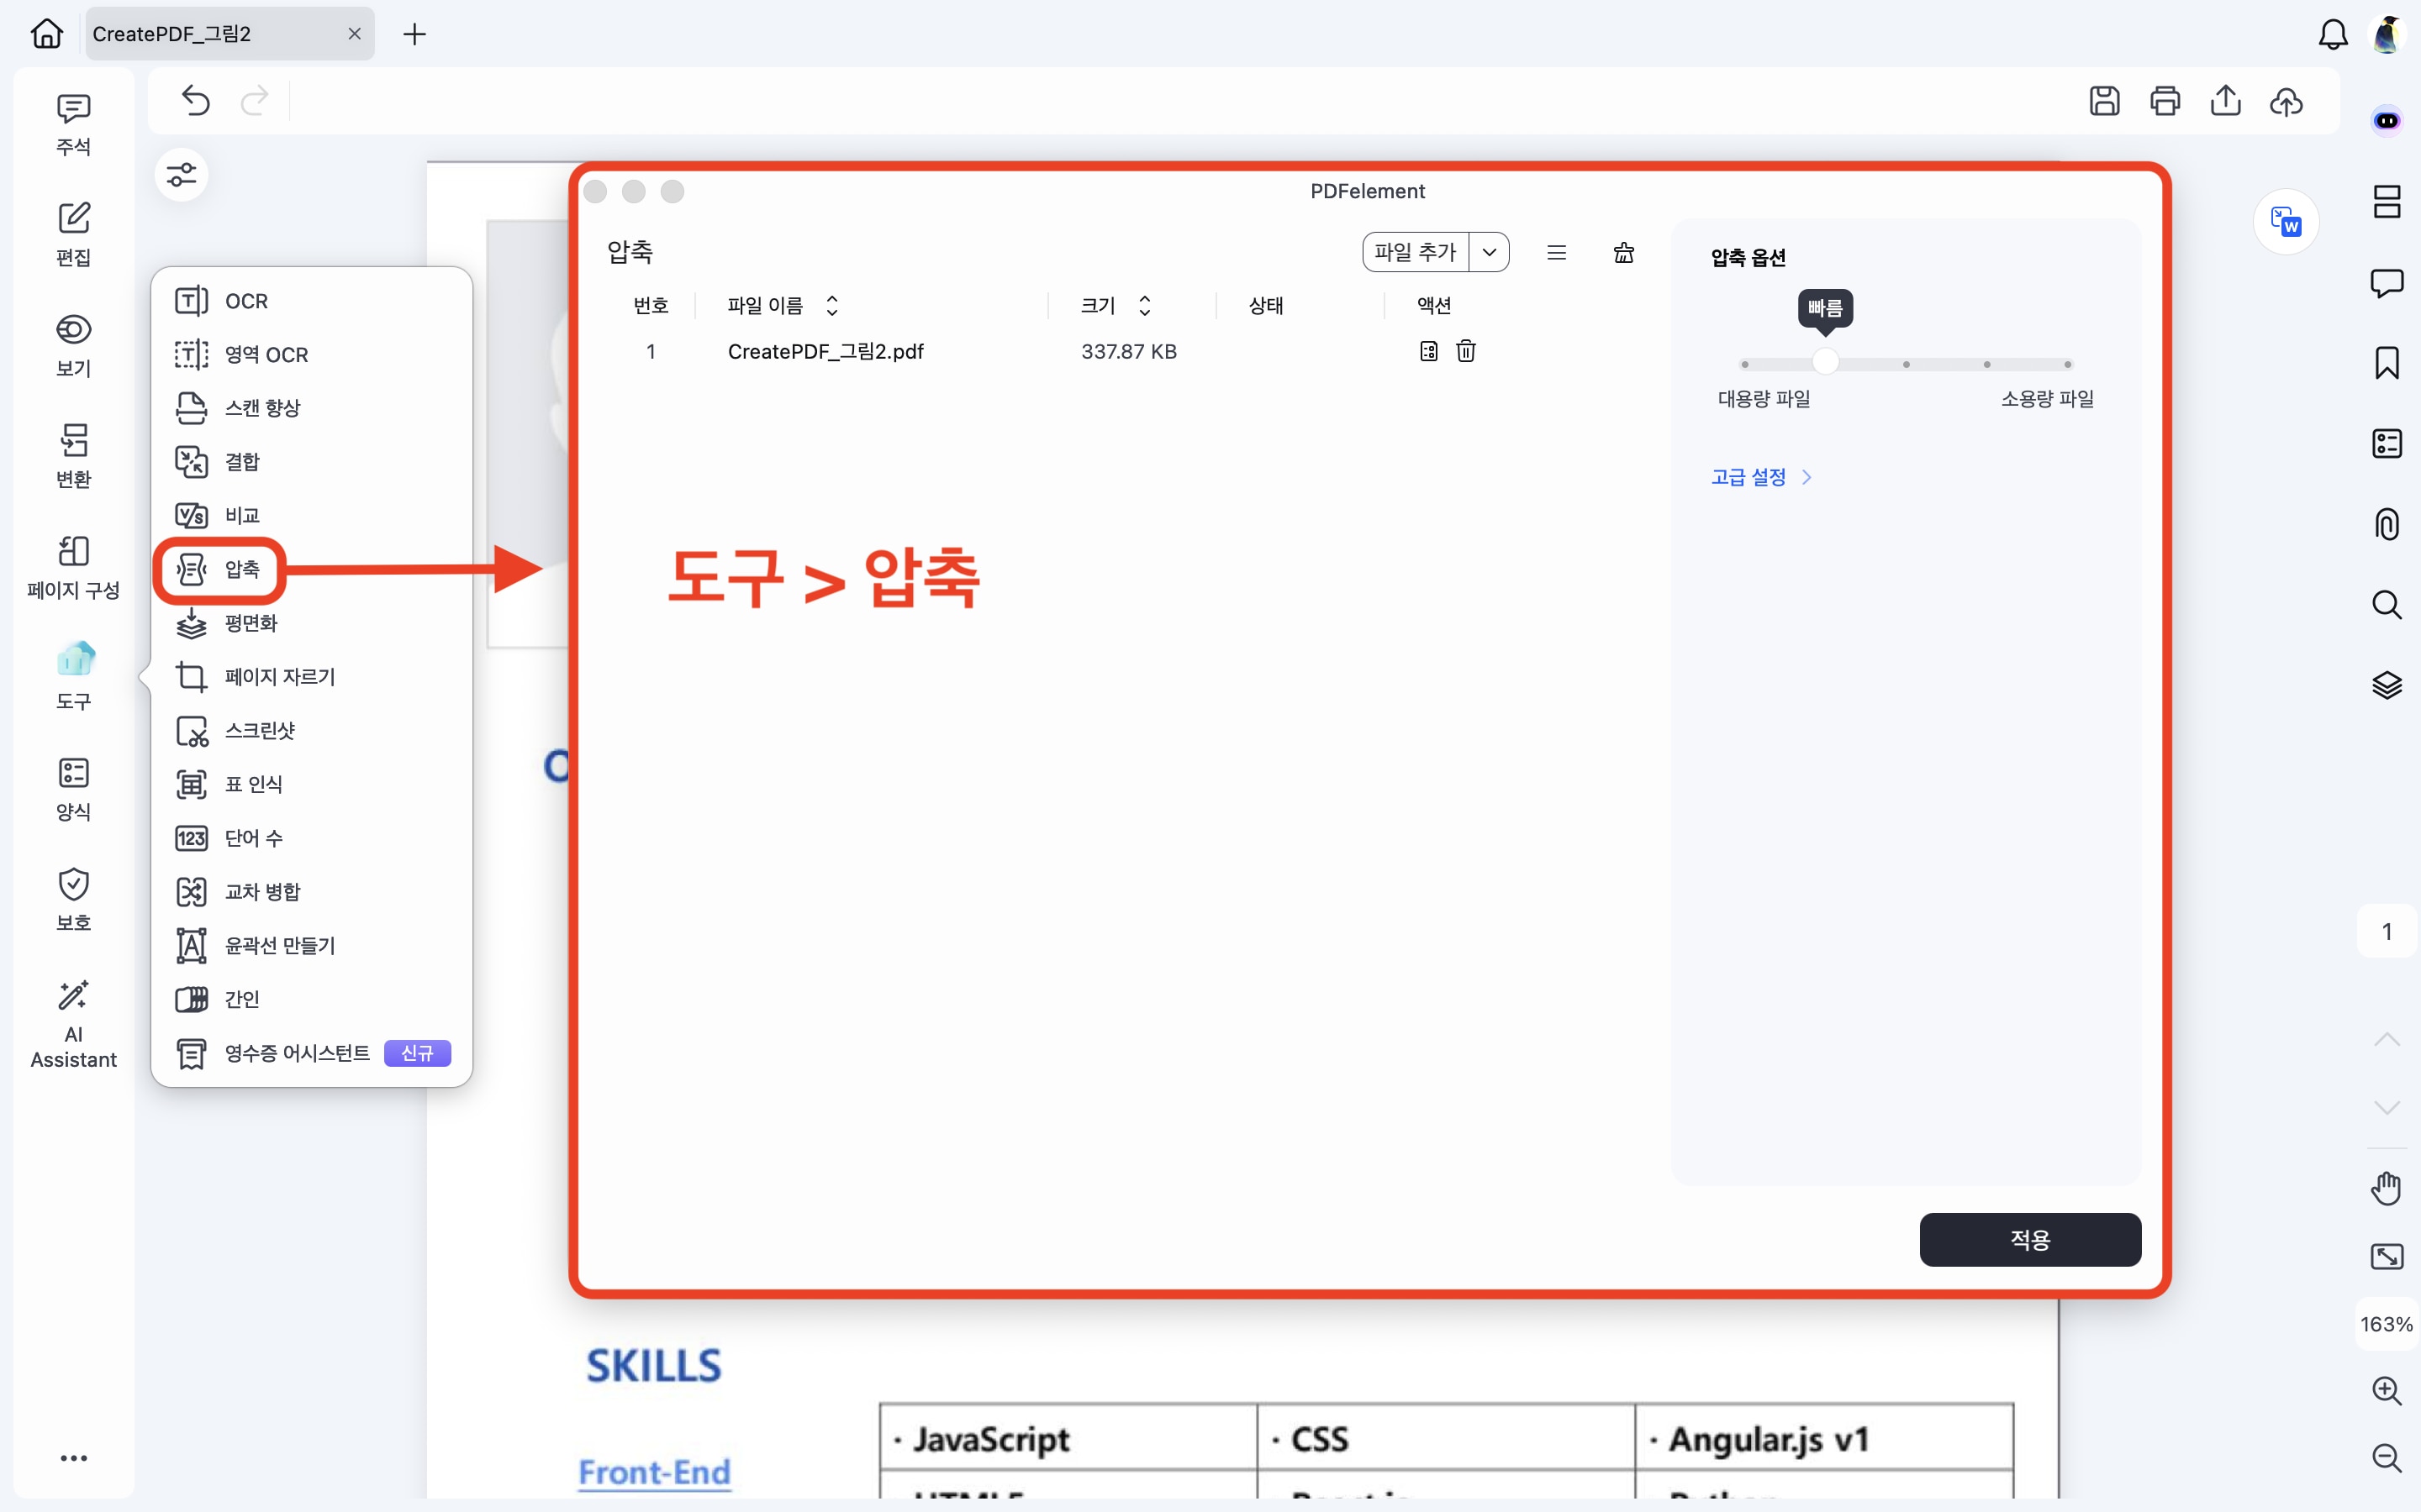Select 영역 OCR menu item
The width and height of the screenshot is (2421, 1512).
pyautogui.click(x=266, y=355)
